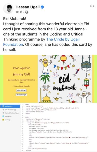Collapse the div class card fold arrow
The width and height of the screenshot is (97, 152).
(x=24, y=121)
